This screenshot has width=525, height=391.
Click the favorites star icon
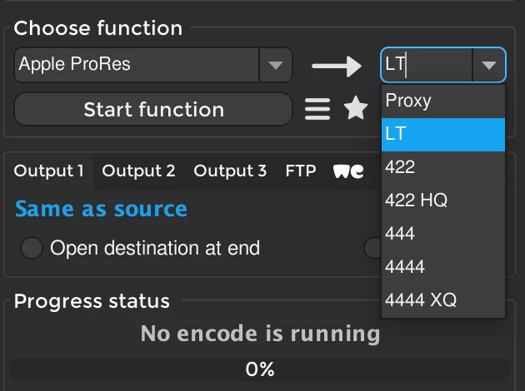(x=356, y=108)
